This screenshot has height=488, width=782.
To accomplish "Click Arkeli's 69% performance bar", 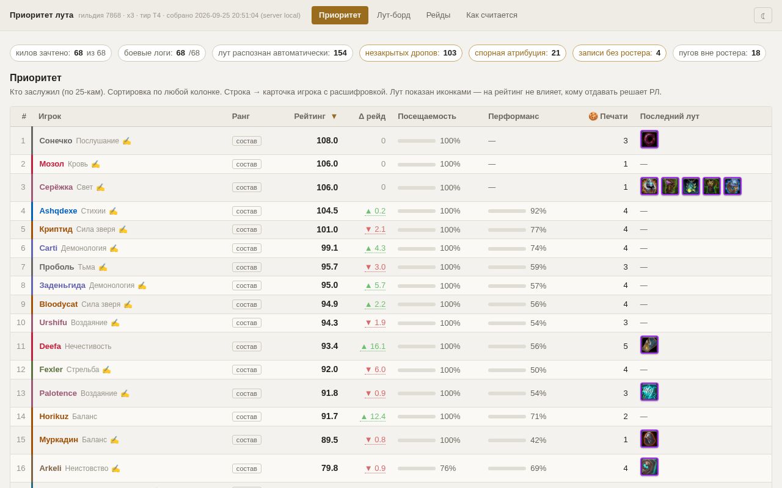I will click(x=507, y=468).
